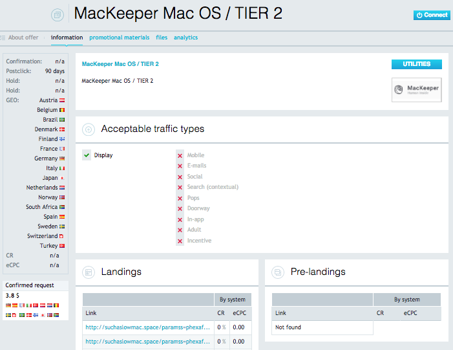Click the red X beside Mobile
Viewport: 453px width, 350px height.
pyautogui.click(x=180, y=156)
